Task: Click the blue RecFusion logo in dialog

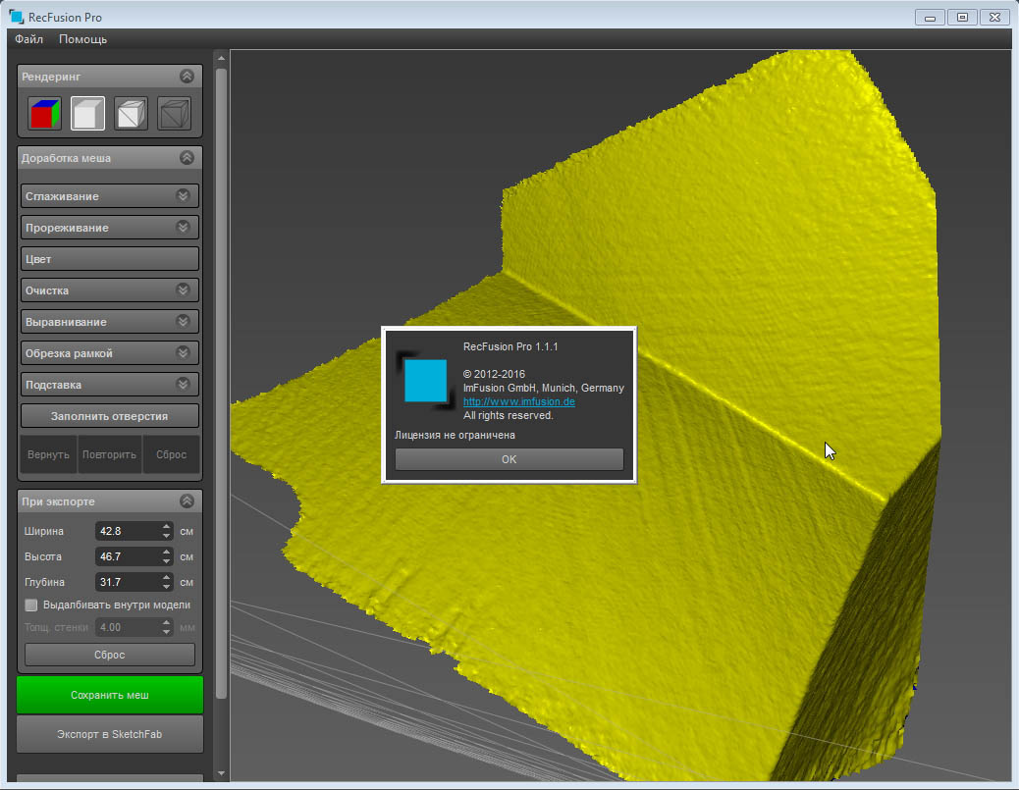Action: point(426,380)
